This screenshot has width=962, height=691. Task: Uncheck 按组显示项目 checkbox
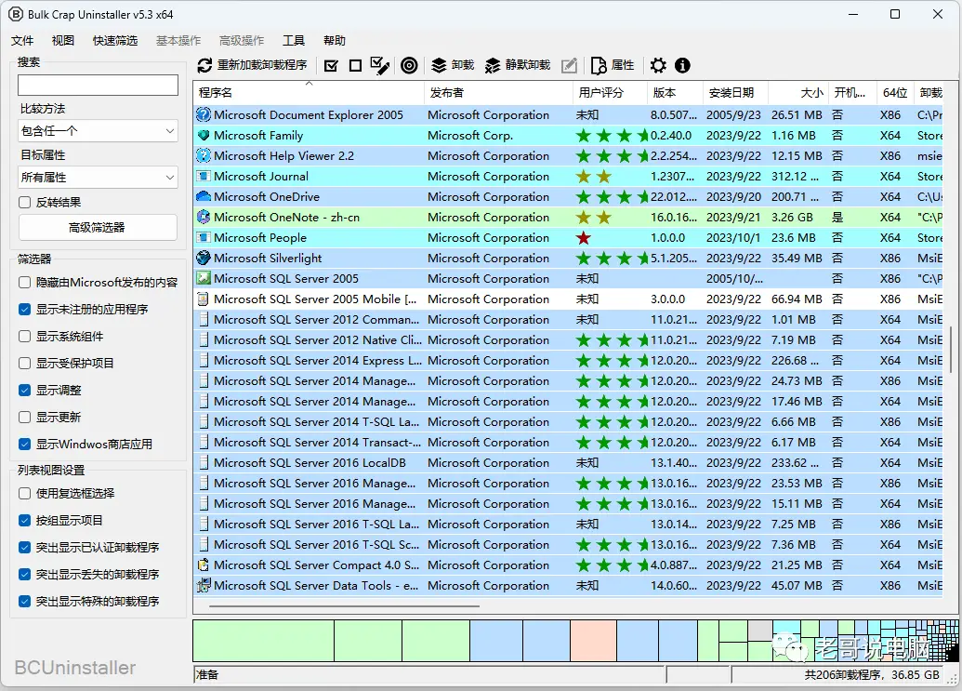pos(24,521)
